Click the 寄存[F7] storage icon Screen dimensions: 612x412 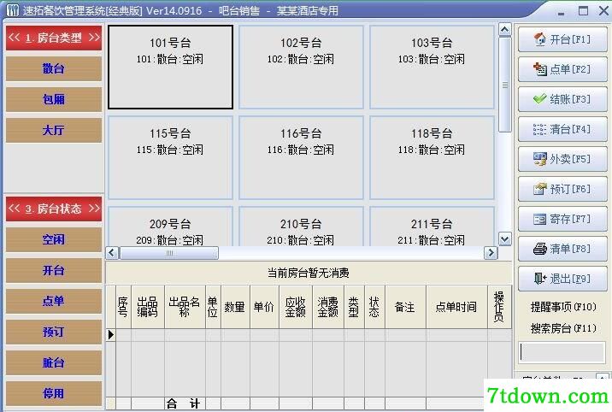pos(540,219)
